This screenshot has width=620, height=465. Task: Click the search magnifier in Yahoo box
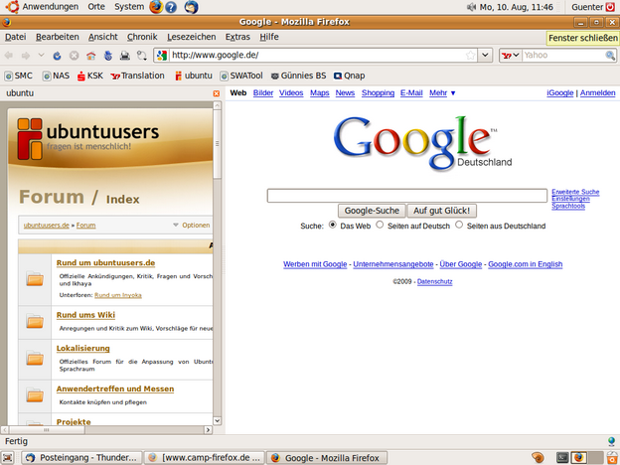(x=610, y=56)
